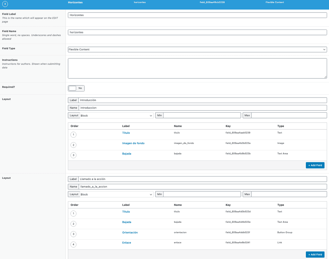Click order handle "3" beside Orientación
The height and width of the screenshot is (259, 329).
coord(73,234)
